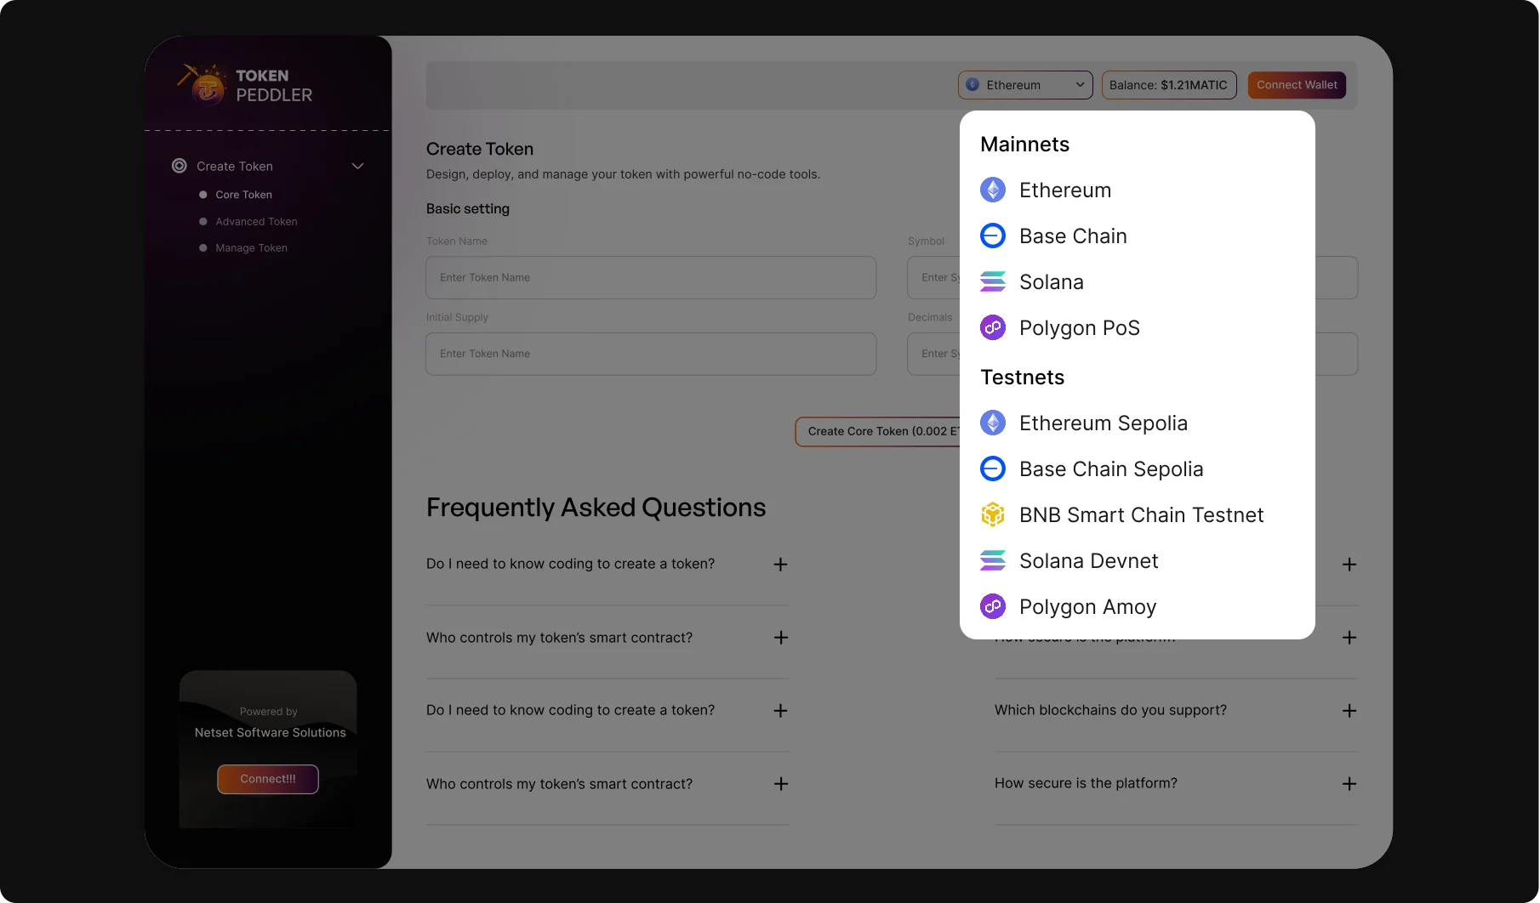The width and height of the screenshot is (1540, 903).
Task: Click the Polygon Amoy icon
Action: [x=993, y=606]
